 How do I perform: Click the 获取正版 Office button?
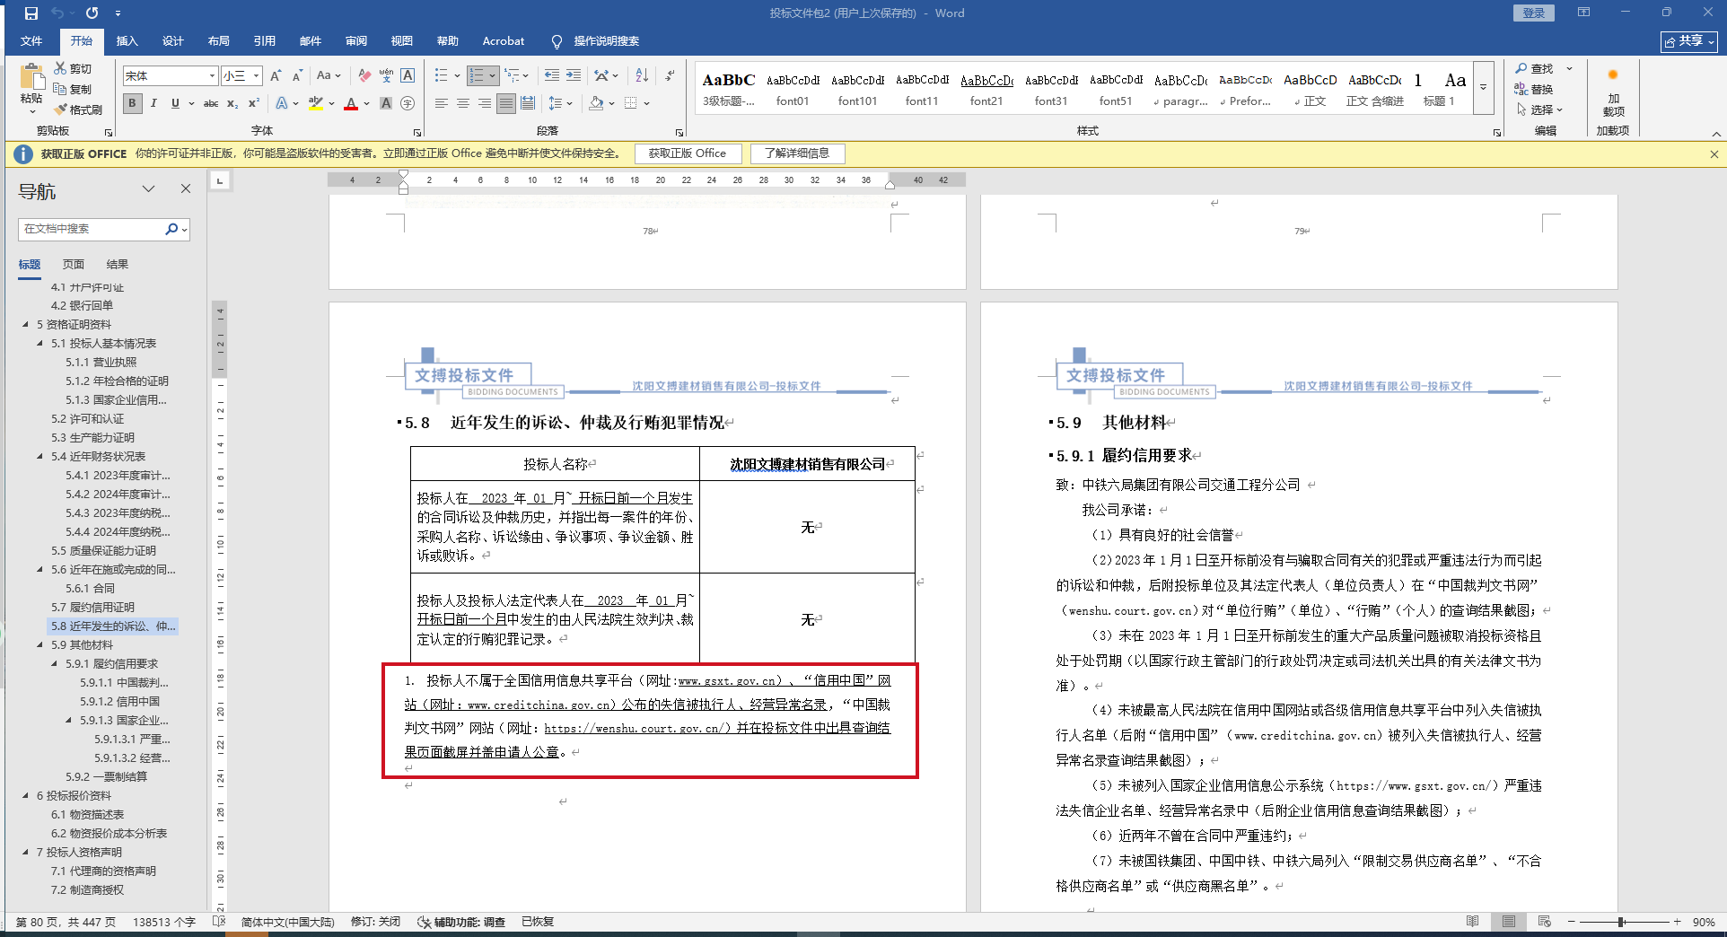point(688,153)
